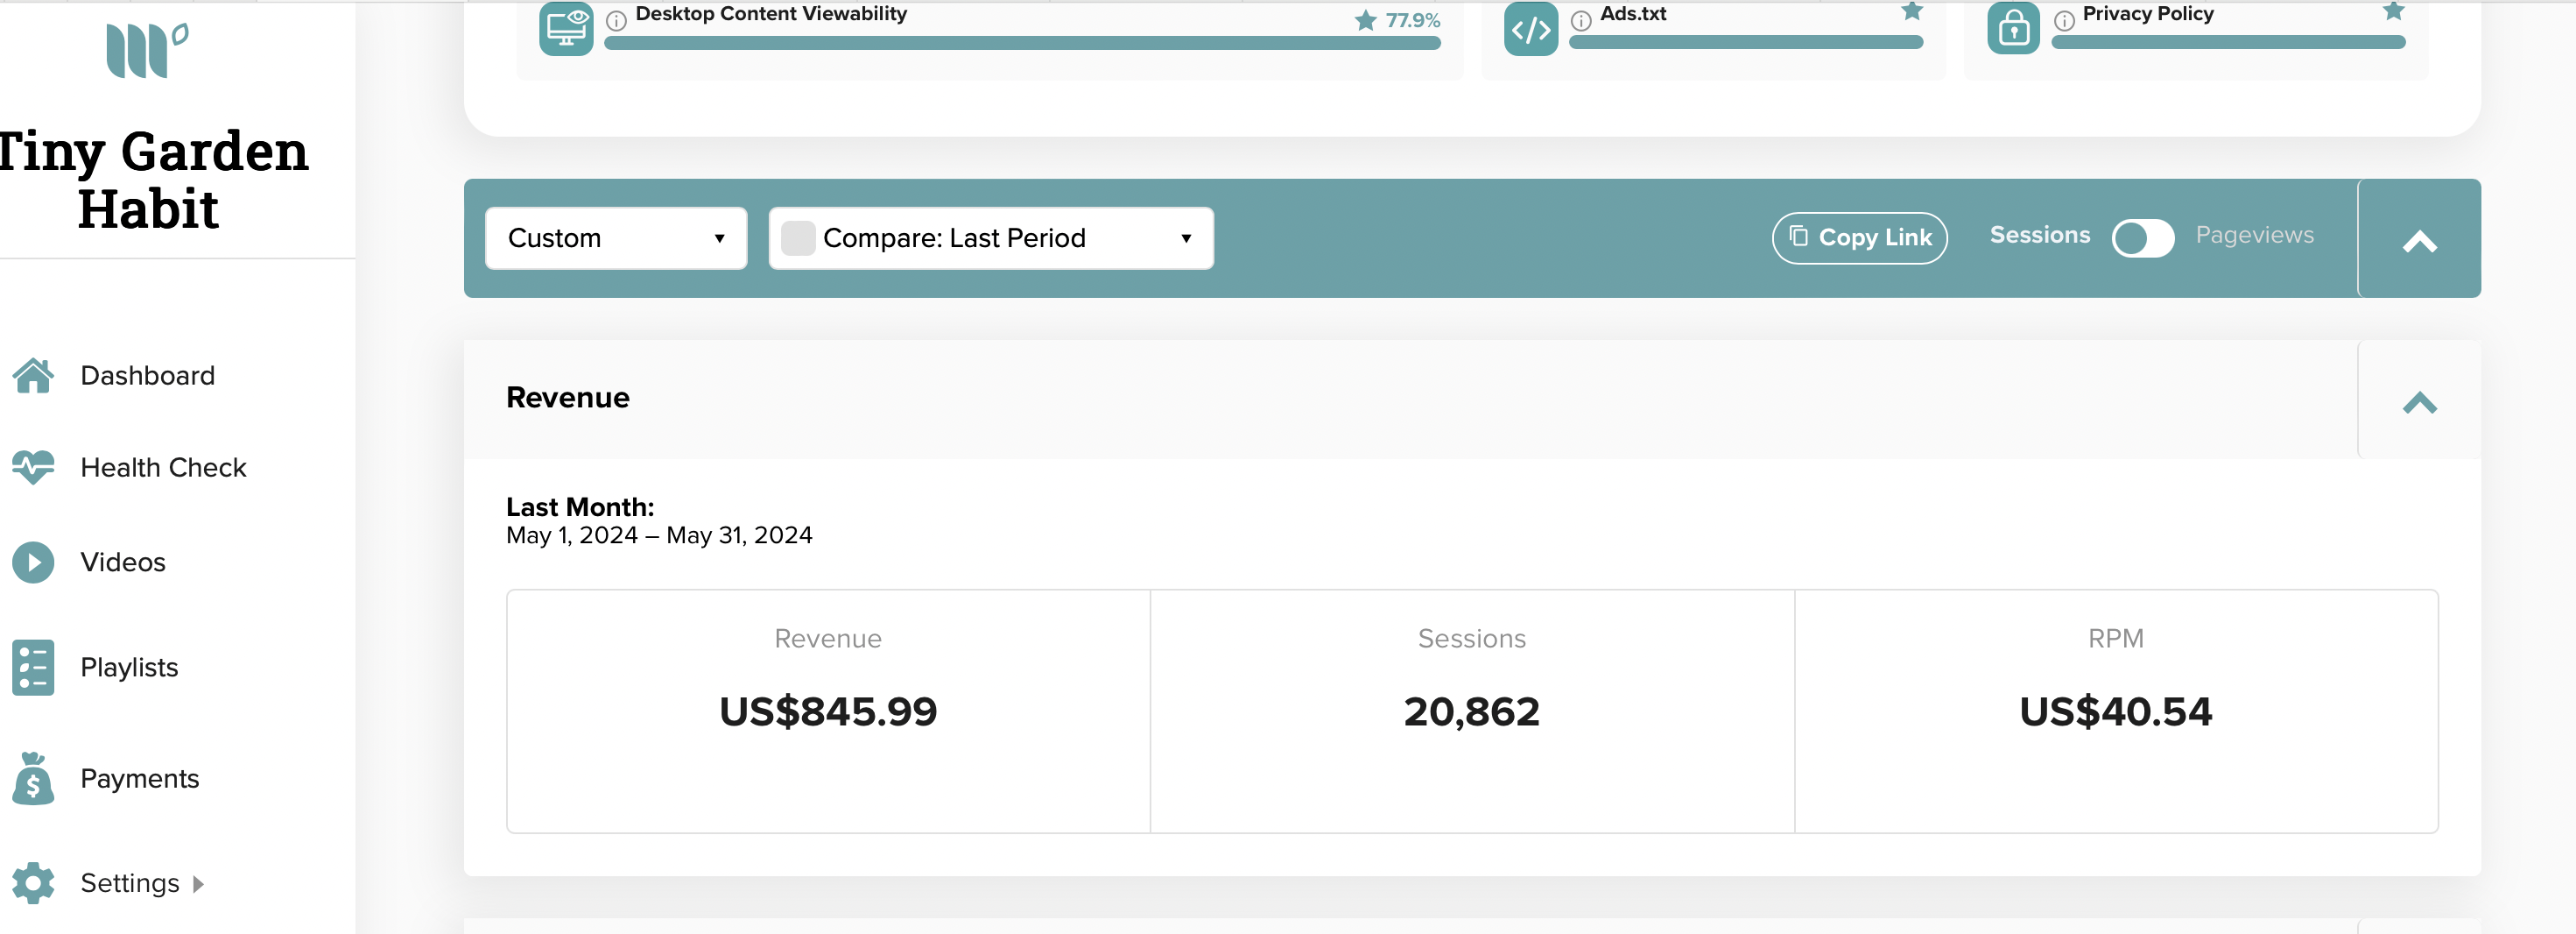
Task: Open the Custom date range dropdown
Action: point(616,238)
